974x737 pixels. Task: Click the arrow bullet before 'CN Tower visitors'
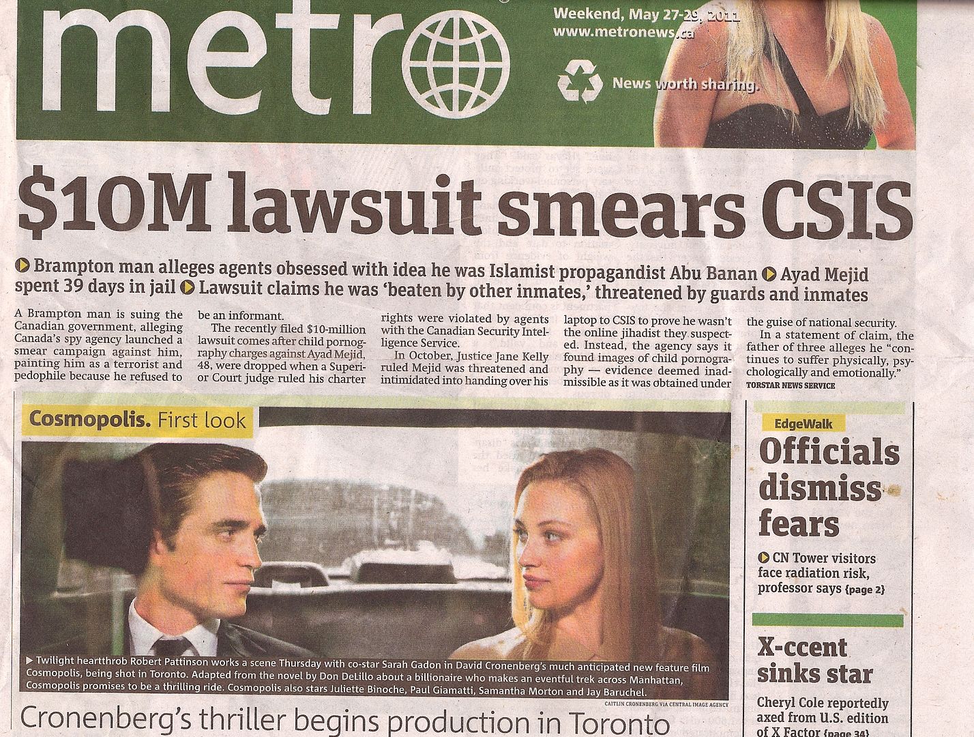[x=764, y=558]
